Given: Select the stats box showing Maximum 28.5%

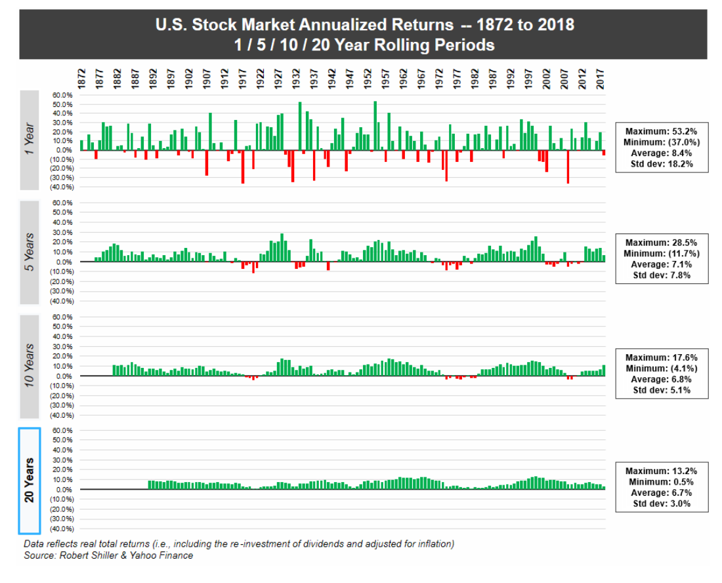Looking at the screenshot, I should [x=662, y=259].
